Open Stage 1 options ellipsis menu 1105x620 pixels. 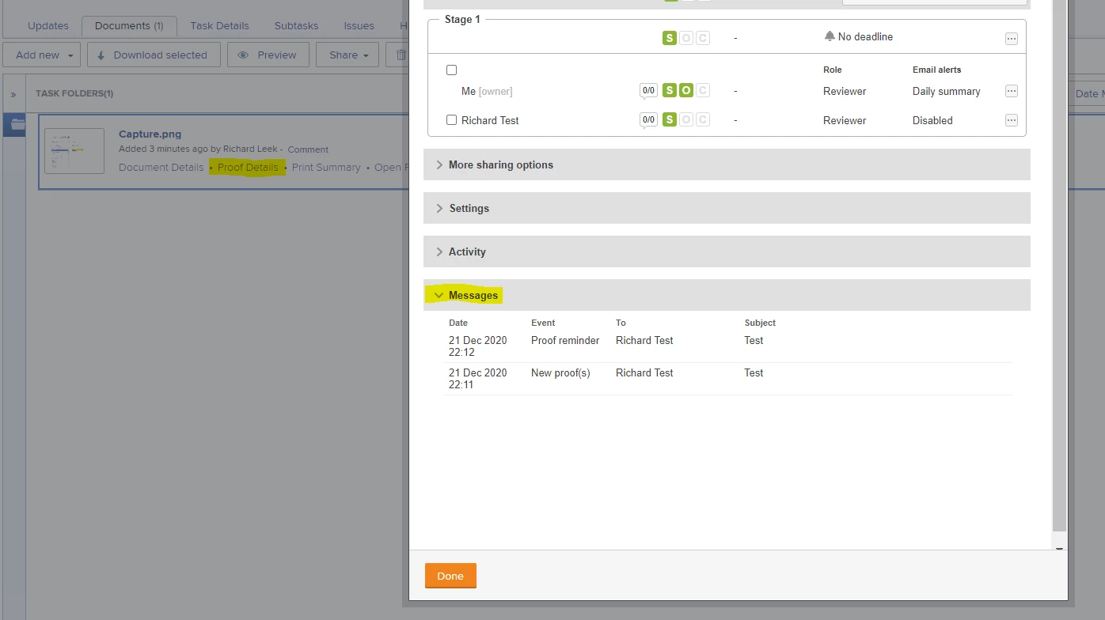1011,38
